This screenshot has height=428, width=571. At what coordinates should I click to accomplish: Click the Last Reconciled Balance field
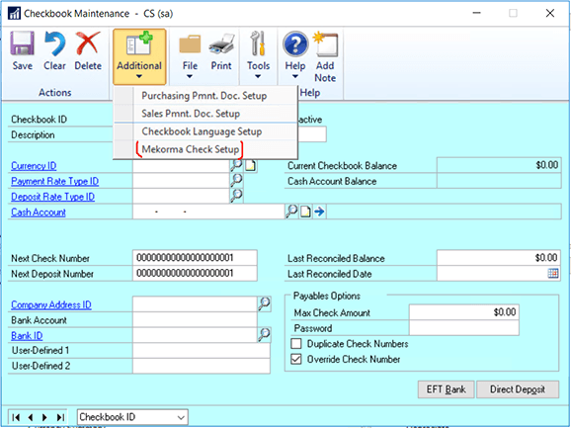[x=499, y=258]
